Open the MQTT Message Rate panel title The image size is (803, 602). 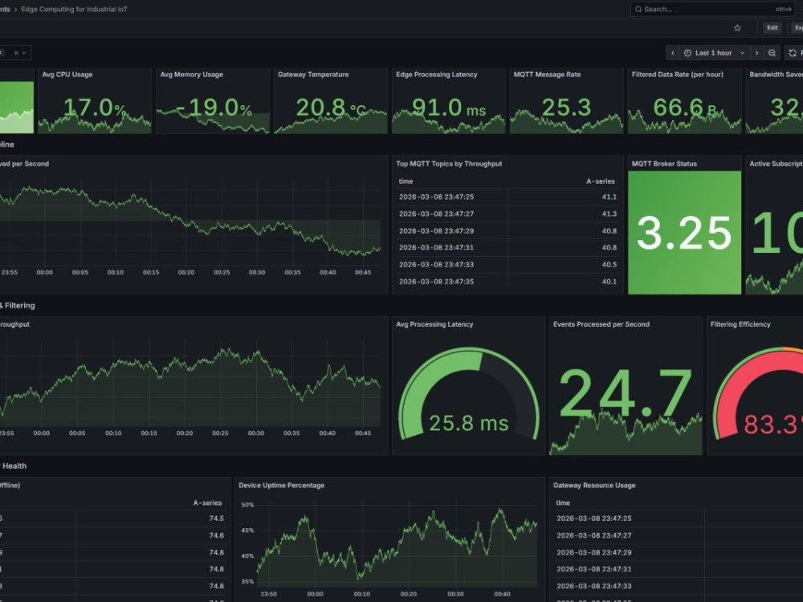click(x=547, y=74)
